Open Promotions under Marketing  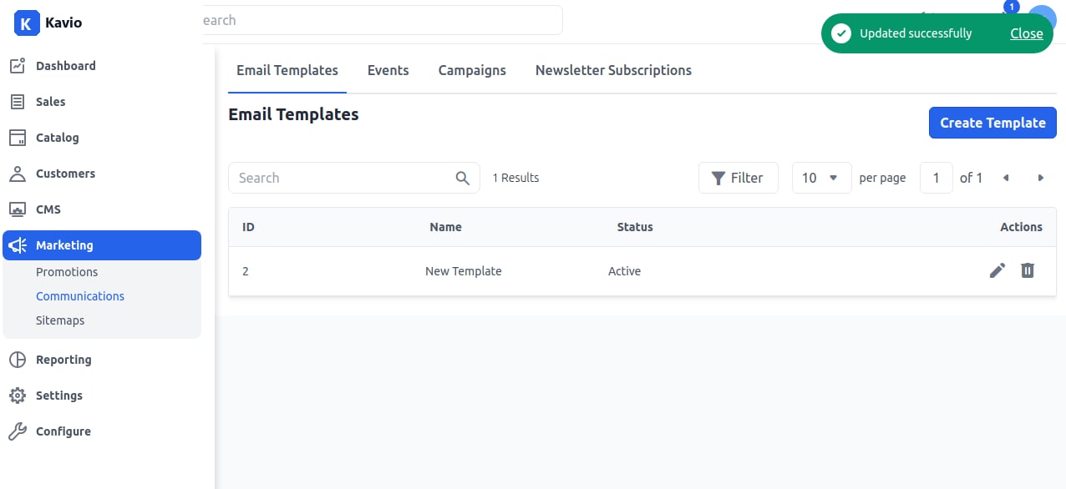coord(67,272)
